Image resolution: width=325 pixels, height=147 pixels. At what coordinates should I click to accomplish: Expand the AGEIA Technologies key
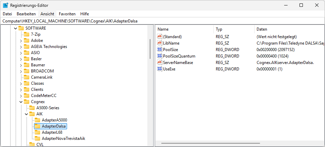click(21, 47)
